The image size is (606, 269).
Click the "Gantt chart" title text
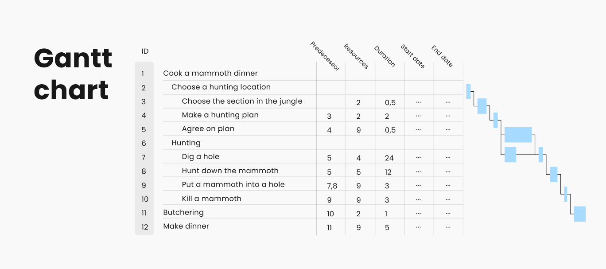point(73,74)
